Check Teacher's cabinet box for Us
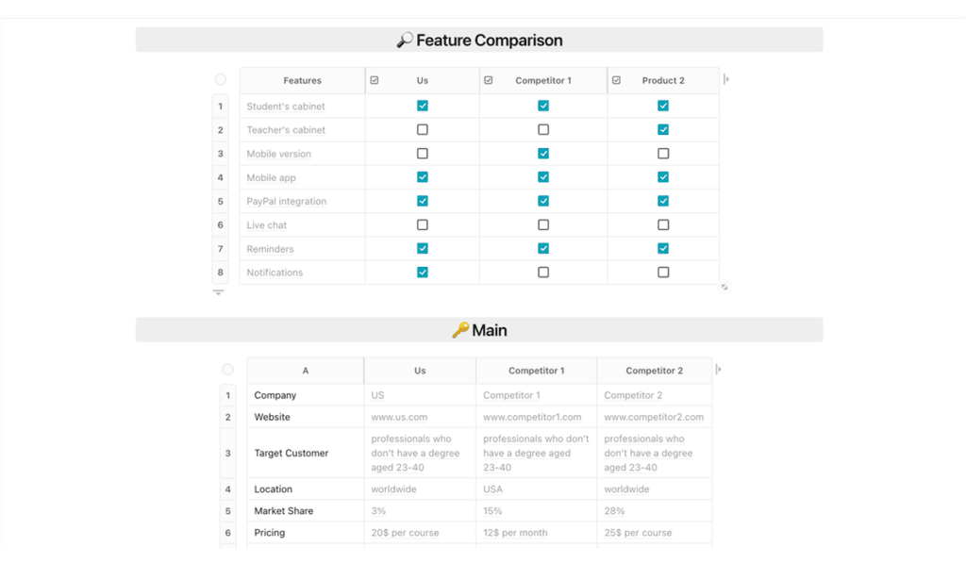The image size is (966, 563). (x=422, y=129)
